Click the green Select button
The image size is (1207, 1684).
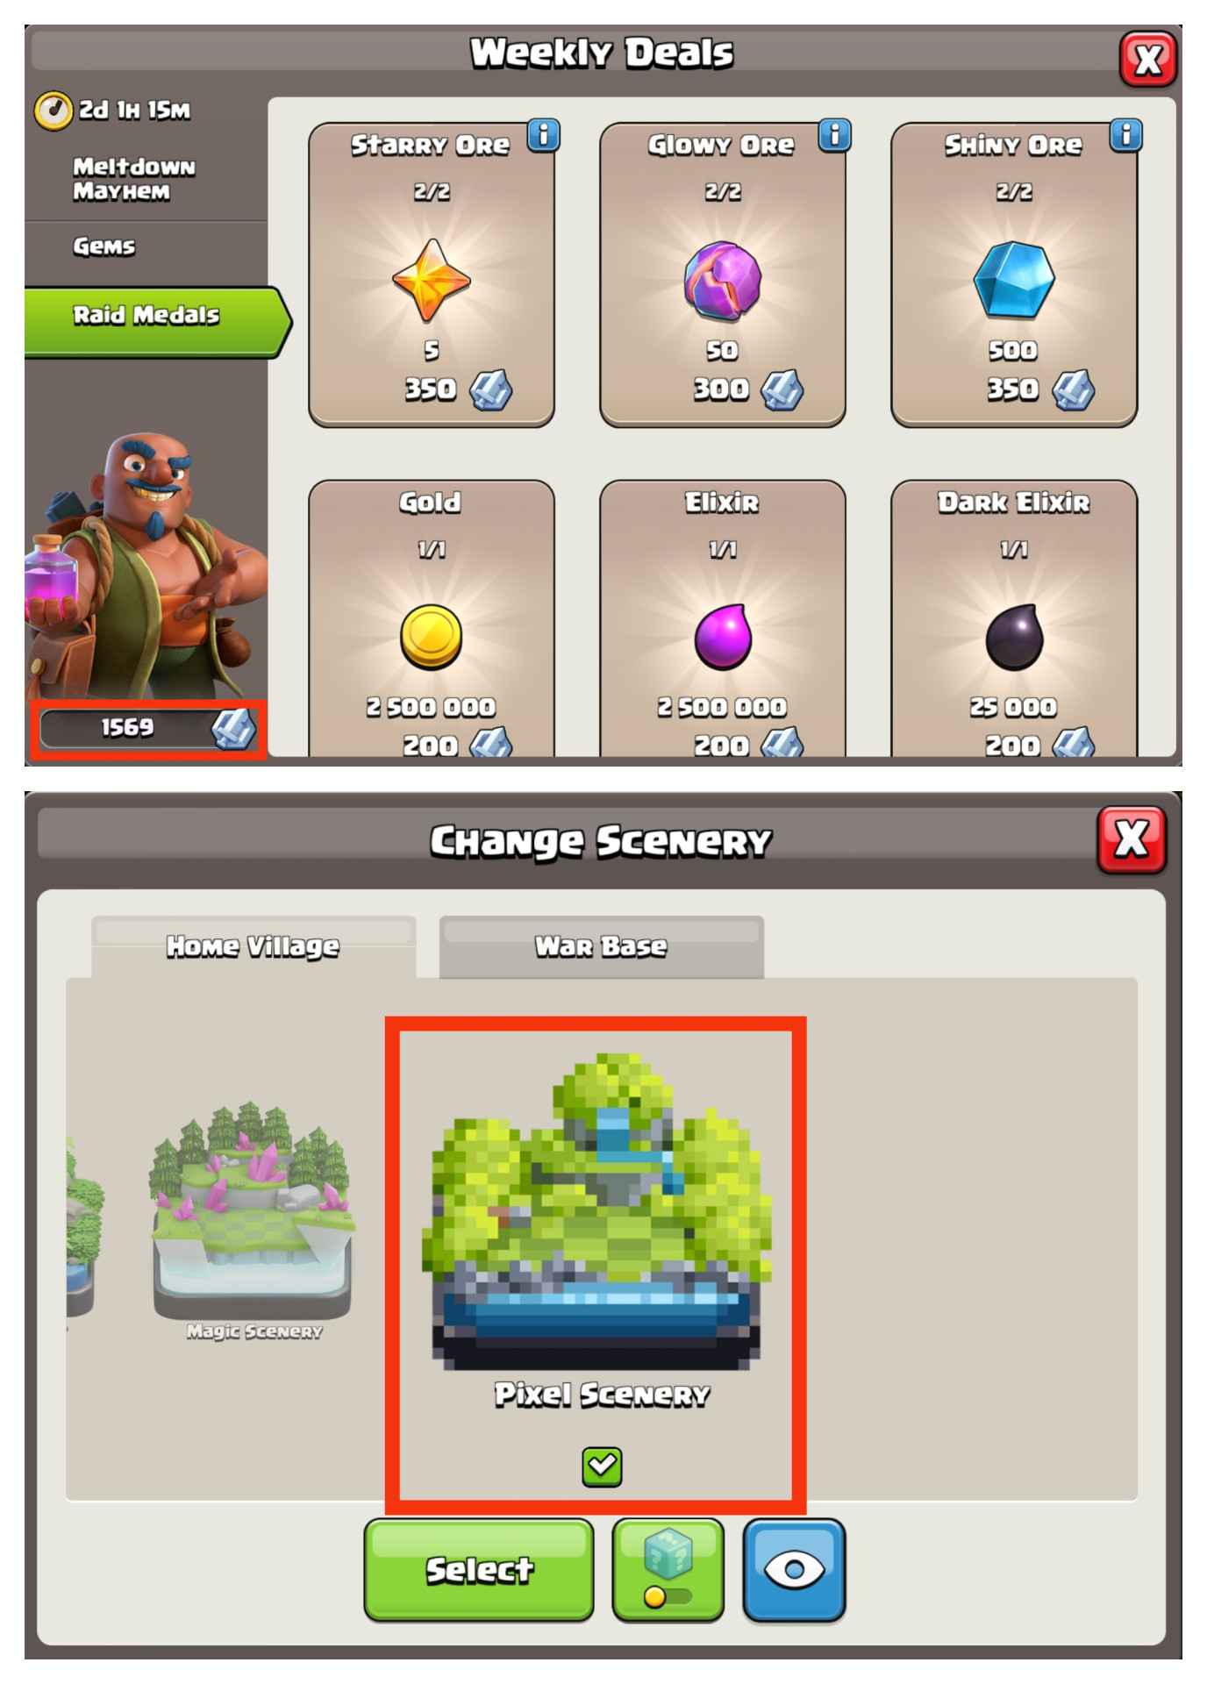pos(479,1569)
